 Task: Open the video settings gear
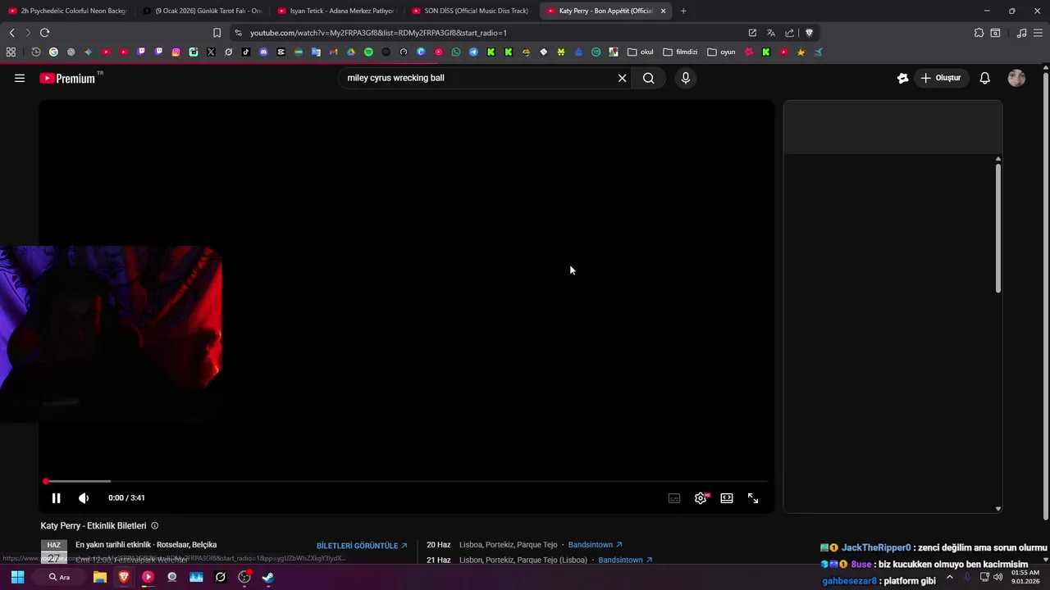coord(701,498)
